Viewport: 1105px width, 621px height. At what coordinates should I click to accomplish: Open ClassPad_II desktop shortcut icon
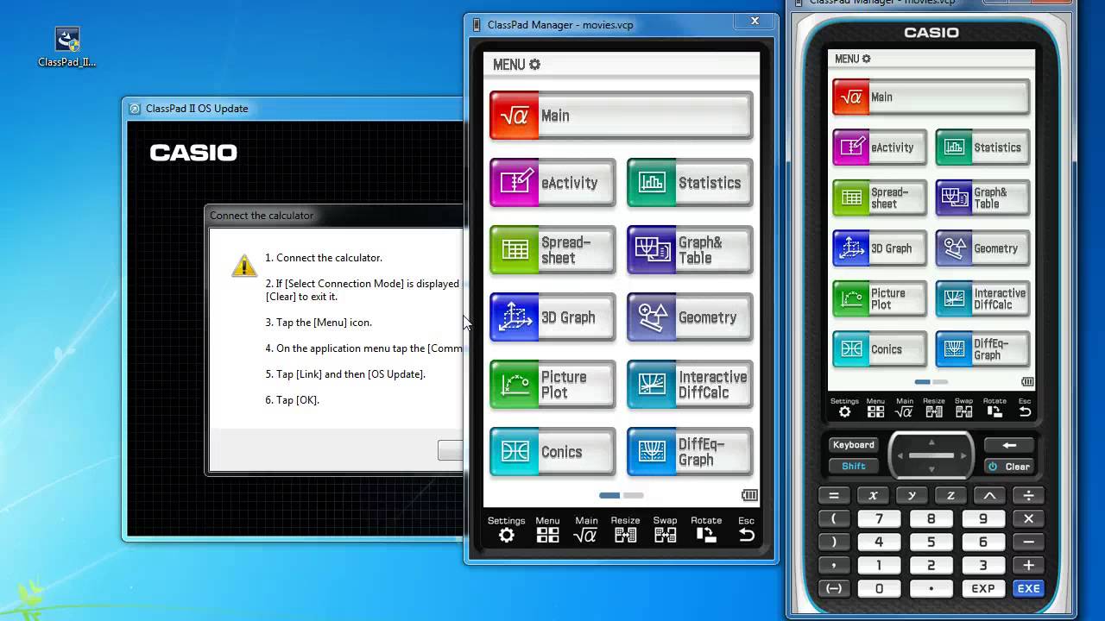click(67, 47)
